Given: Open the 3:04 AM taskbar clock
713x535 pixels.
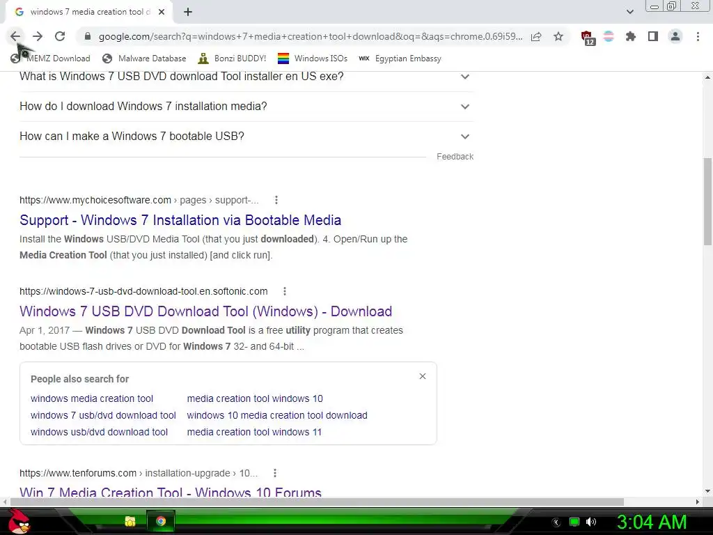Looking at the screenshot, I should coord(652,522).
